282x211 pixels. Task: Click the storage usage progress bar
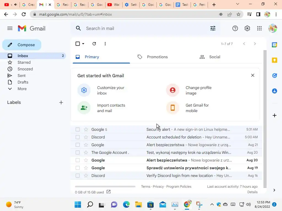click(x=105, y=187)
